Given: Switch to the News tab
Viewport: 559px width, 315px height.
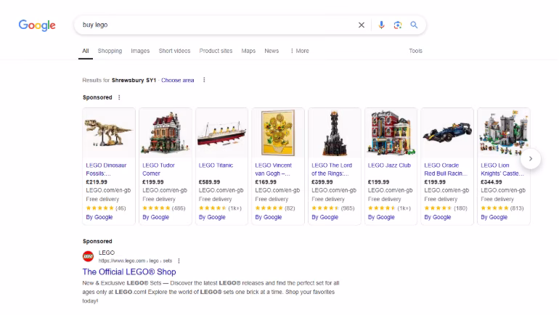Looking at the screenshot, I should coord(272,51).
